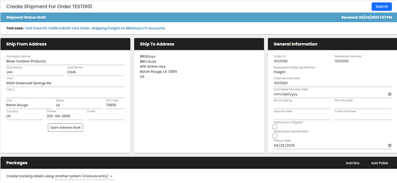The width and height of the screenshot is (397, 183).
Task: Select the Shipment Number field
Action: tap(332, 83)
